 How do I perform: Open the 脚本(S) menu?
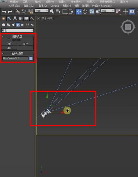pos(43,6)
